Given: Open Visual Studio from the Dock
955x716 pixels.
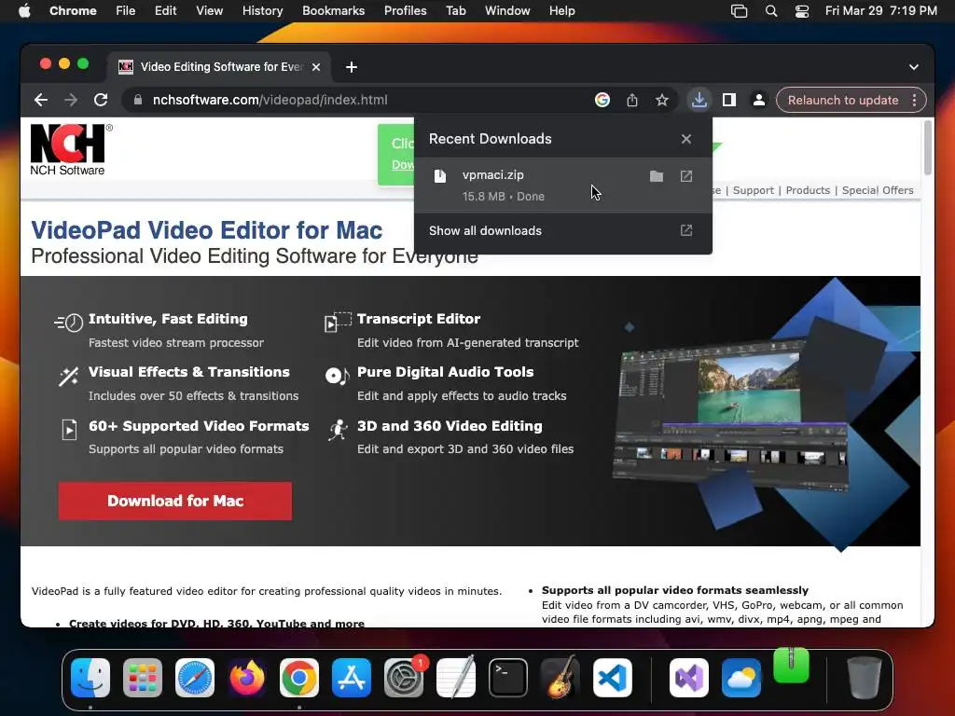Looking at the screenshot, I should pyautogui.click(x=689, y=678).
